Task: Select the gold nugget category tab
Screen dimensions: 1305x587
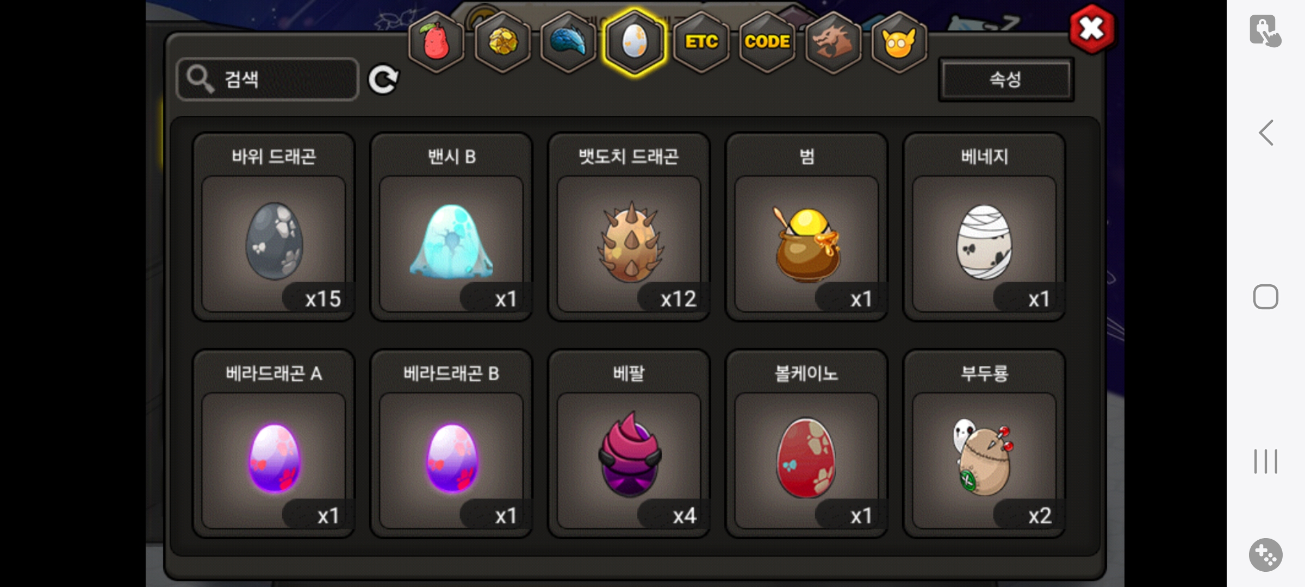Action: pos(502,42)
